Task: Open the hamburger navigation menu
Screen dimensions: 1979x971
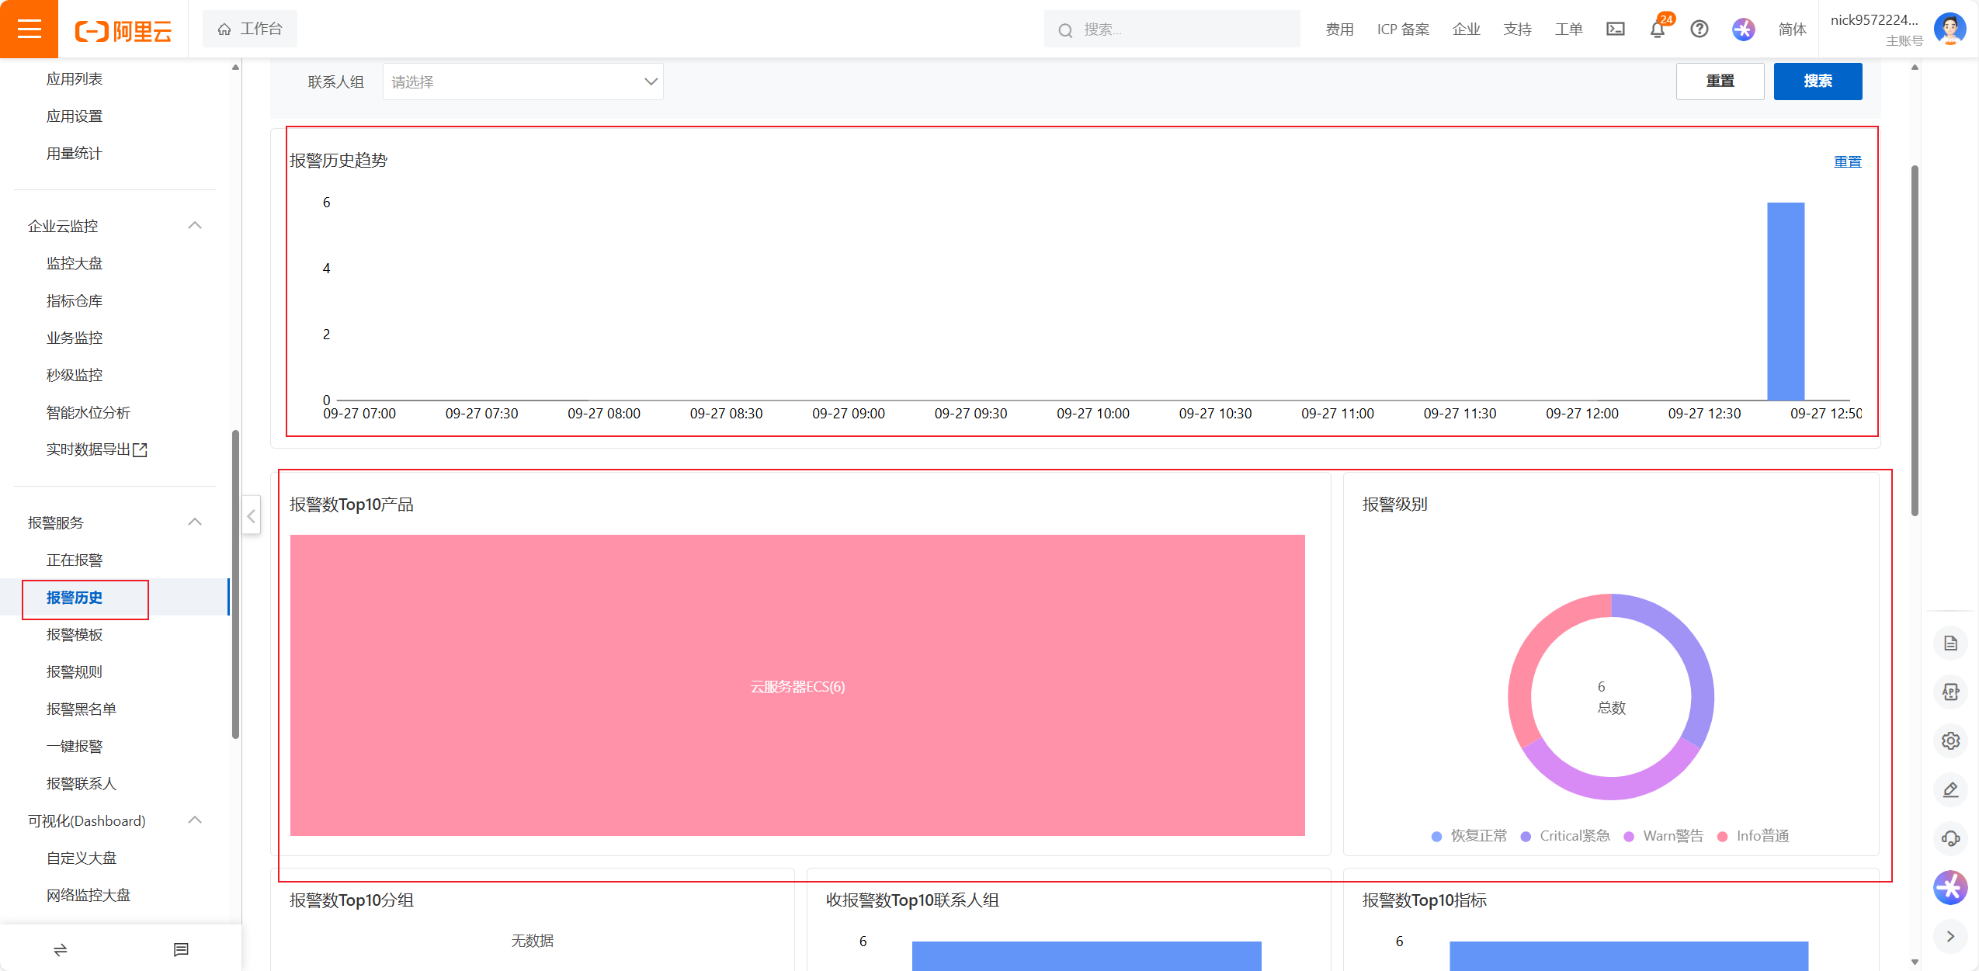Action: tap(29, 29)
